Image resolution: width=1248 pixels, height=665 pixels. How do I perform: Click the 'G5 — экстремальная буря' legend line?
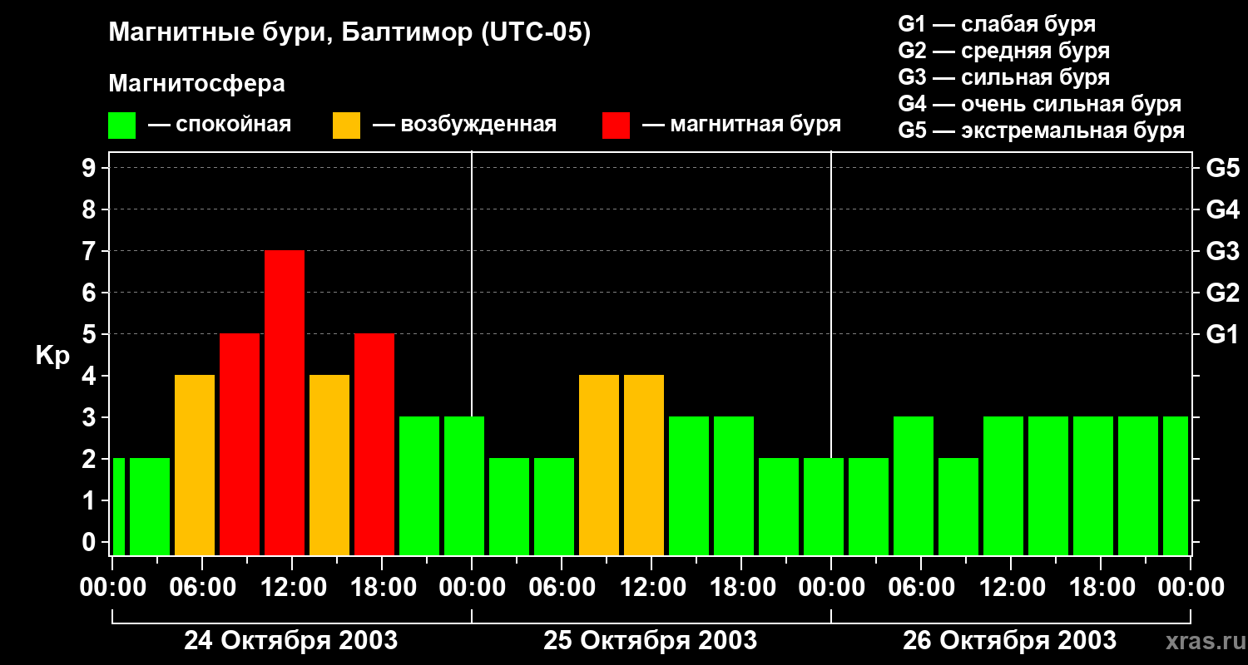pos(1042,131)
